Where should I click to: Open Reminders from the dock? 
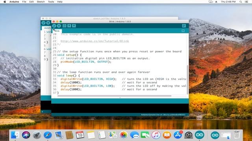tap(102, 135)
